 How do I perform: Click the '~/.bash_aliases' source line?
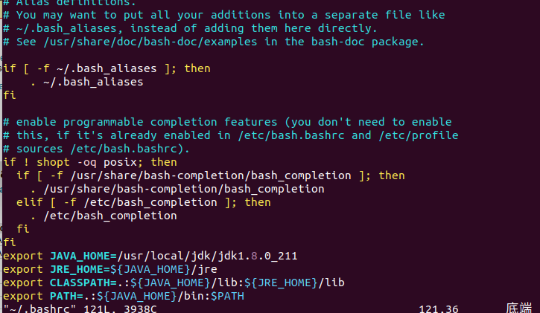86,82
